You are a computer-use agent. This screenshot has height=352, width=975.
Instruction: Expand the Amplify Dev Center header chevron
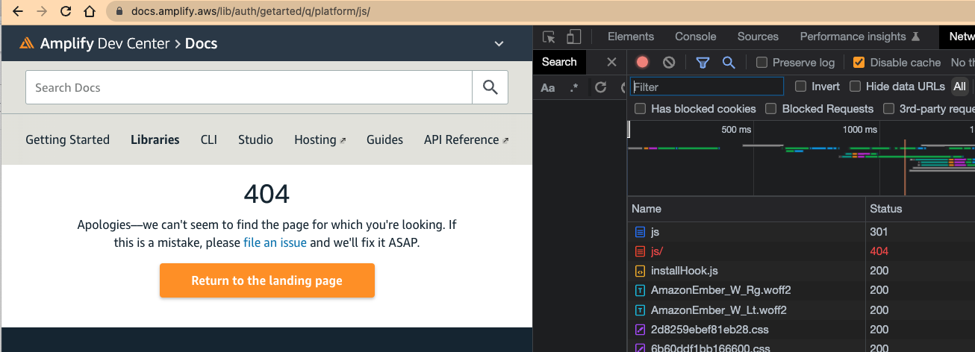(x=499, y=44)
